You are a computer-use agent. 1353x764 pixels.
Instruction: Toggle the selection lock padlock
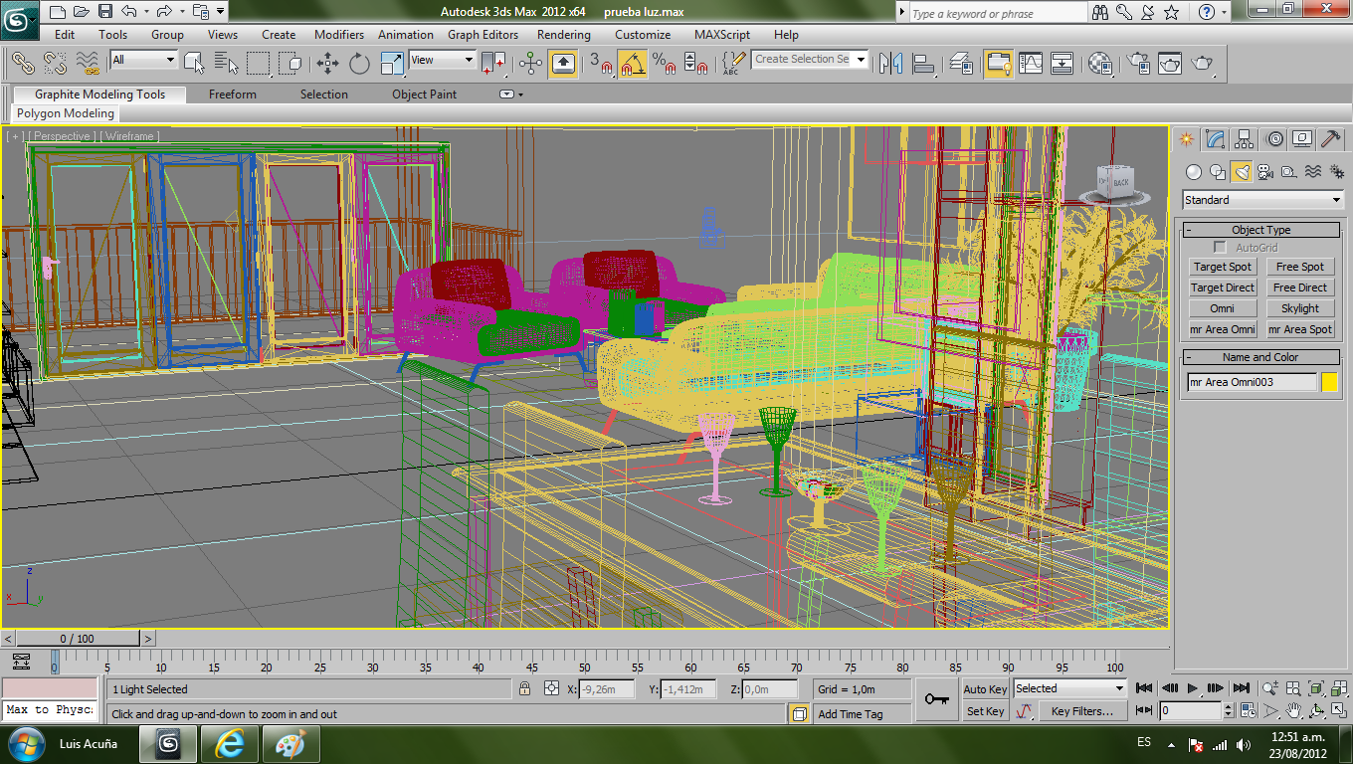point(524,689)
